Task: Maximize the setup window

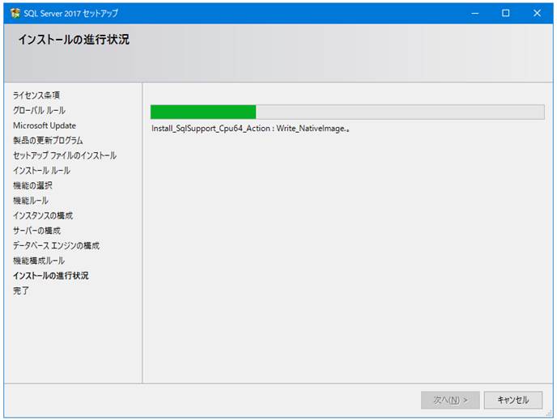Action: pyautogui.click(x=505, y=14)
